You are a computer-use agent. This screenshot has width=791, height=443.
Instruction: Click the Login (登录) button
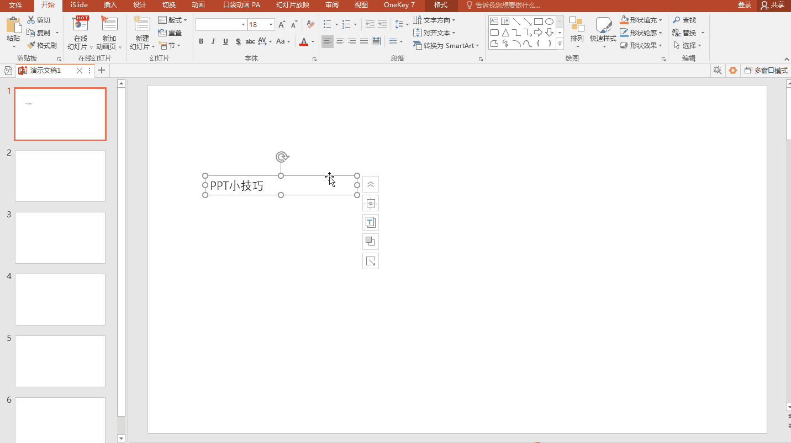tap(745, 5)
